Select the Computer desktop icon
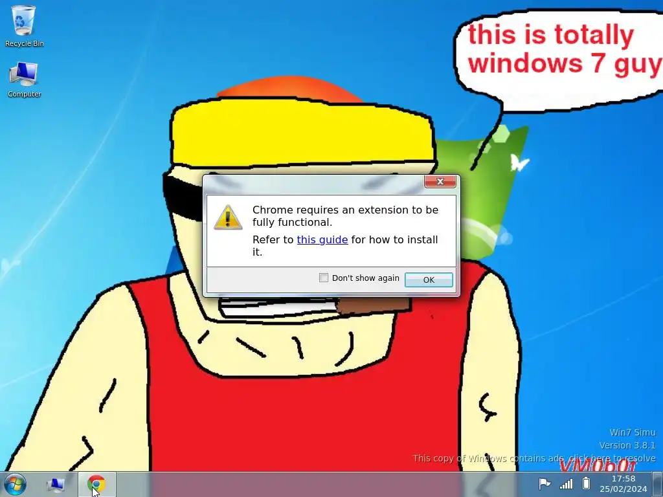 [24, 80]
